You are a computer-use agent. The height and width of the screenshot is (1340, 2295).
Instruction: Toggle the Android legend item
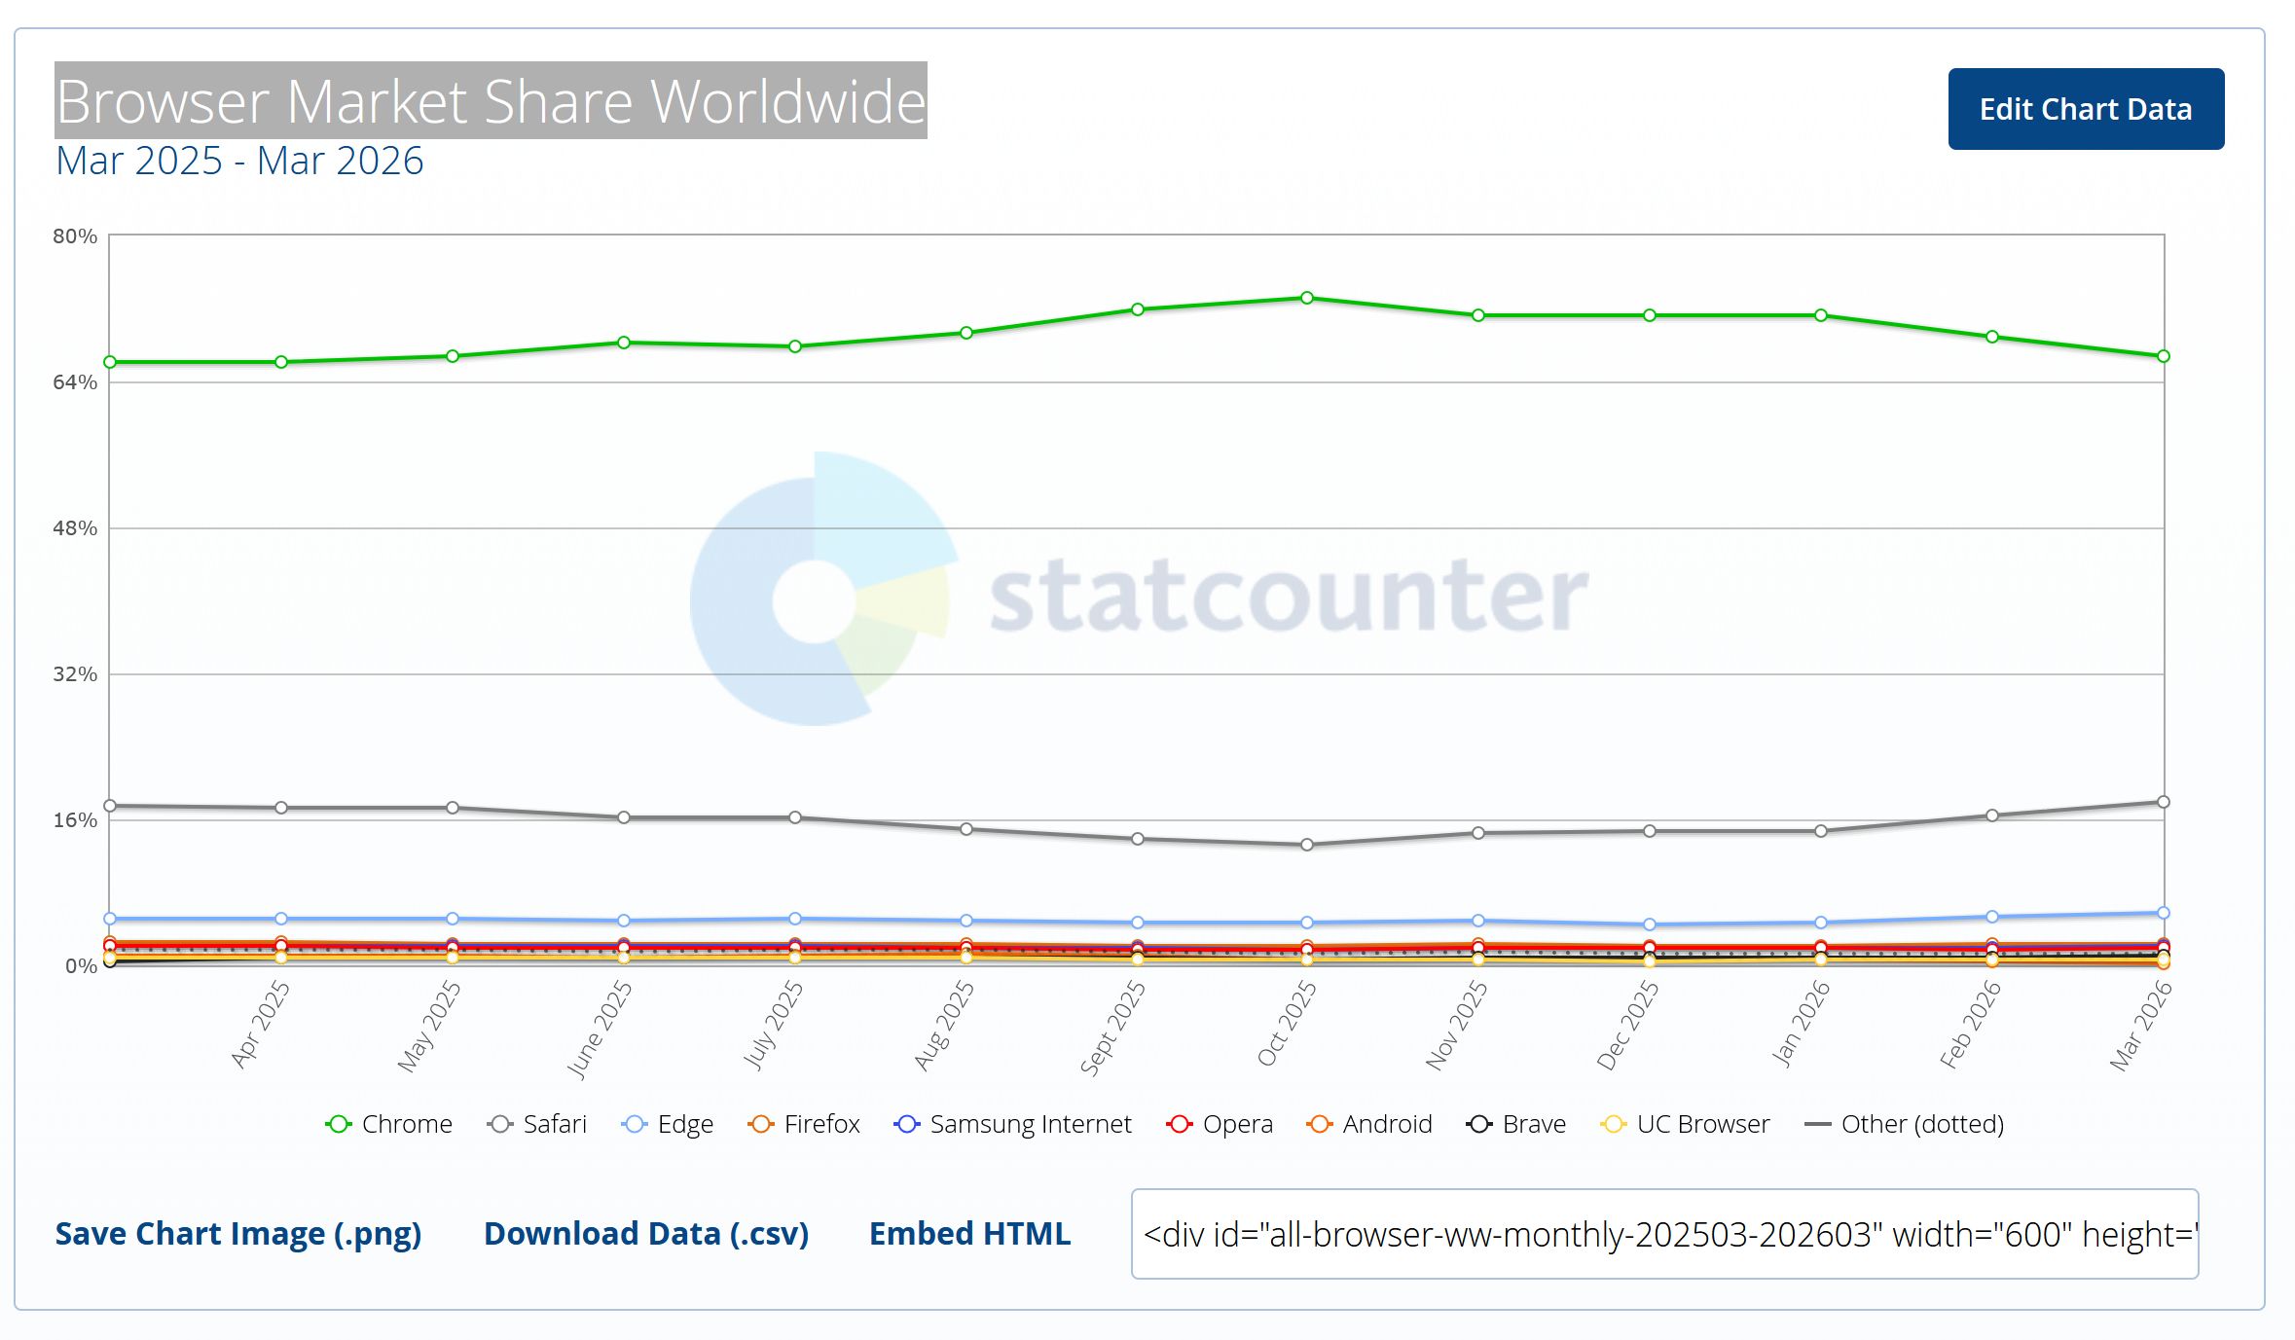click(x=1369, y=1124)
